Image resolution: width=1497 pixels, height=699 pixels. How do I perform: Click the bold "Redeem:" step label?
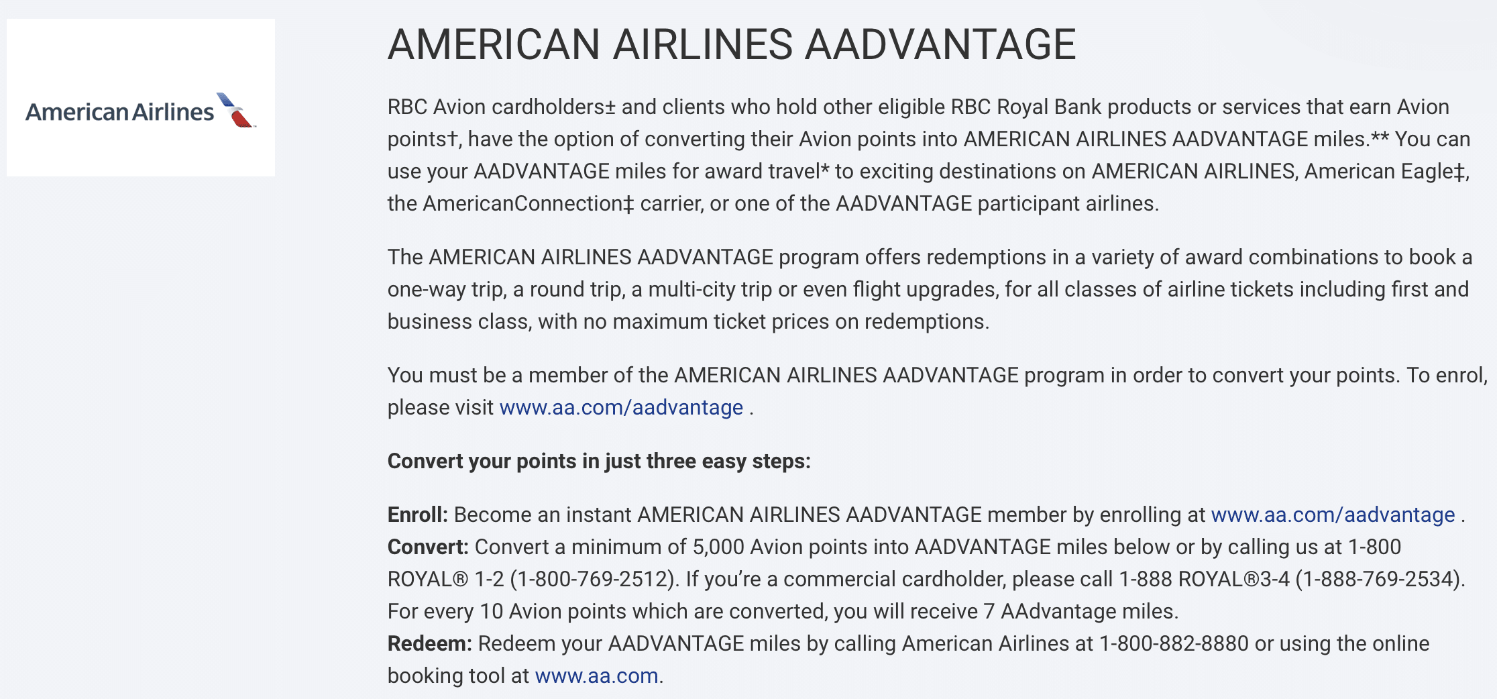(429, 644)
